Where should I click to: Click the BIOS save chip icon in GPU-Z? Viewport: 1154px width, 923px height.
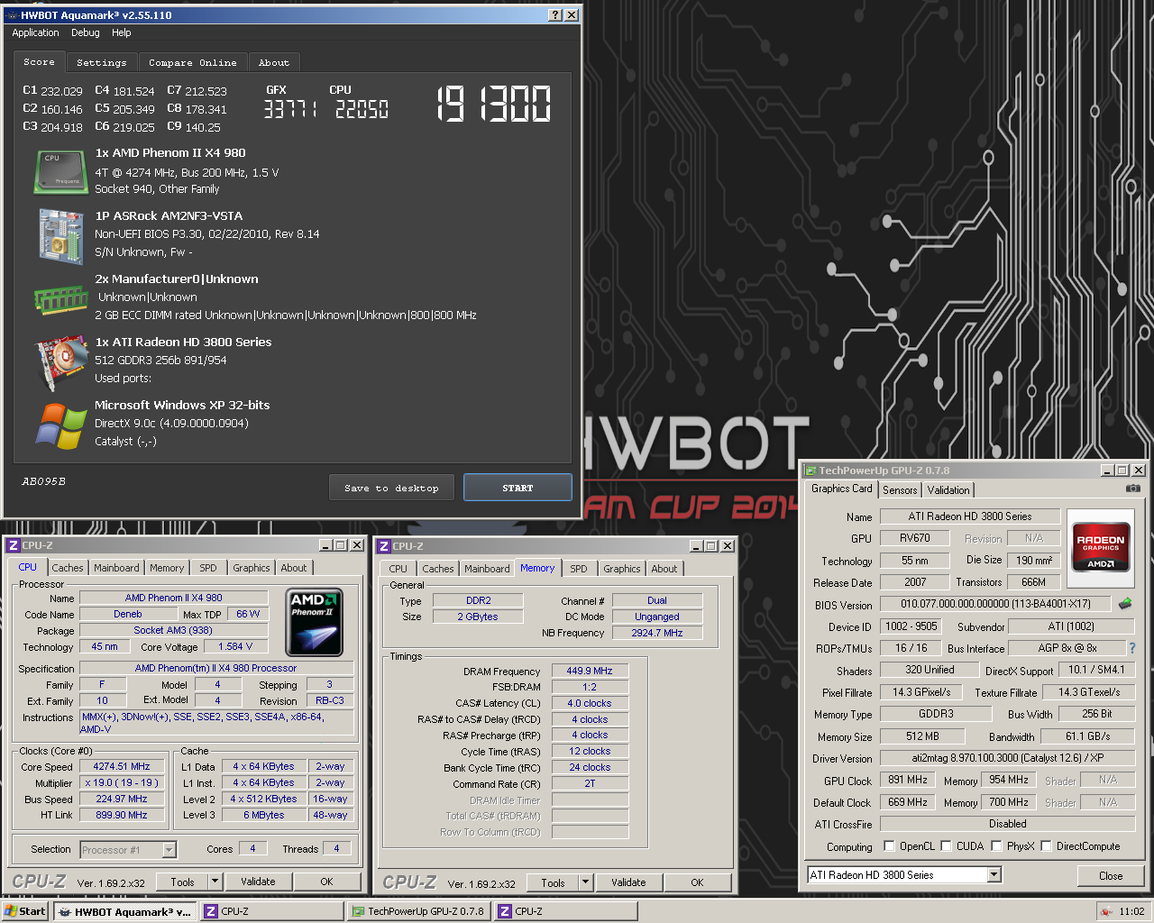tap(1125, 604)
